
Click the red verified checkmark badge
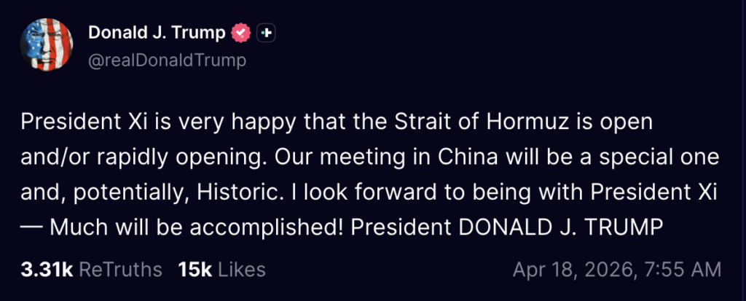241,33
